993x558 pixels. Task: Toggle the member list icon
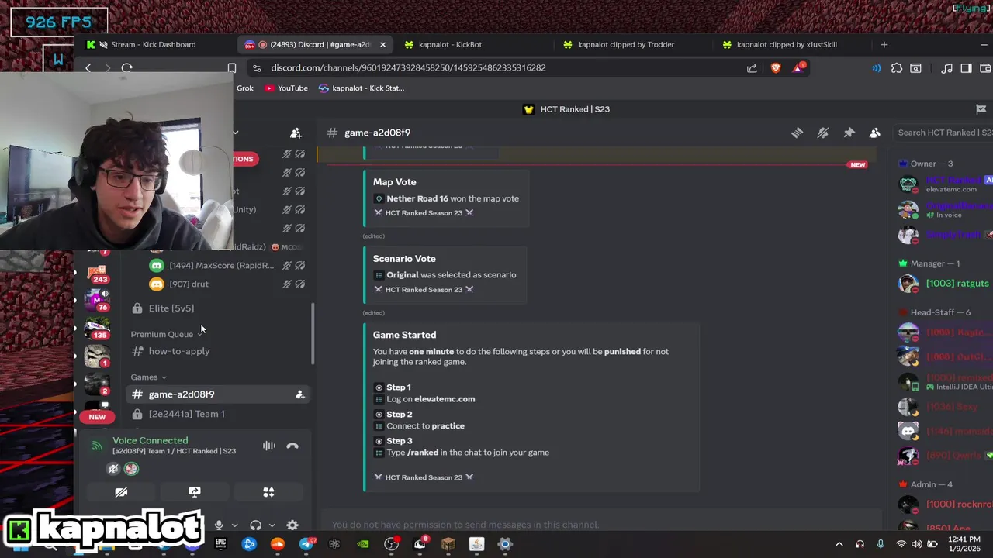874,133
